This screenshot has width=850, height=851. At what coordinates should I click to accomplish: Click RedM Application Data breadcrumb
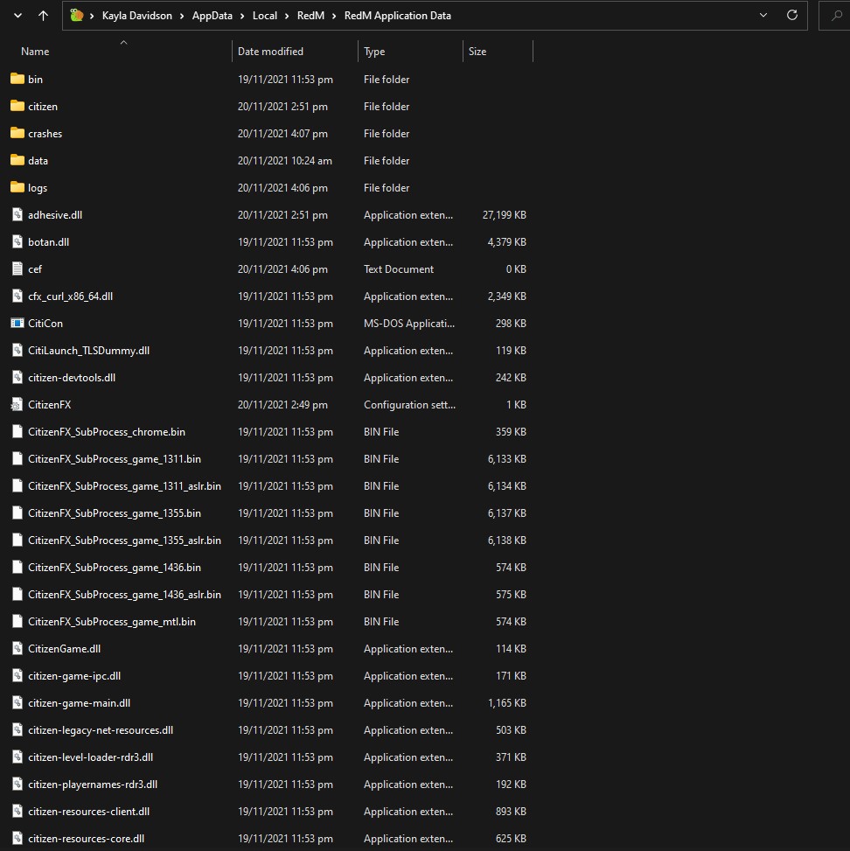pyautogui.click(x=398, y=16)
